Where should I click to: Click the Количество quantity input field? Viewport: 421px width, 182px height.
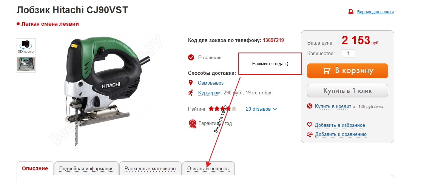click(x=349, y=53)
